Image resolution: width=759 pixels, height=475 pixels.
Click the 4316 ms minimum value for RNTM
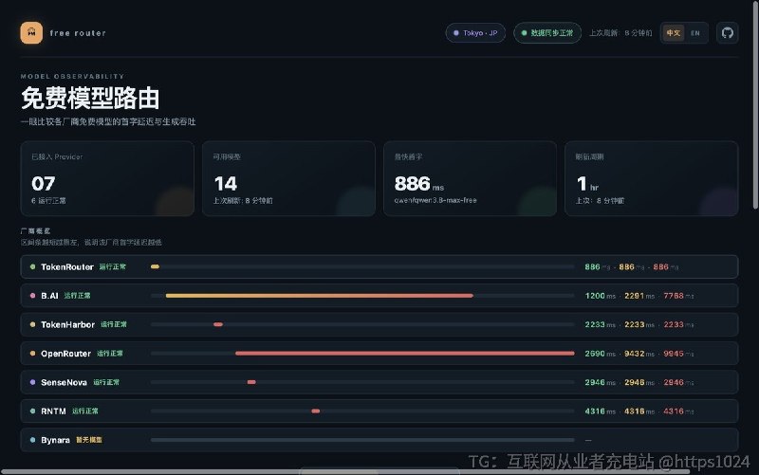pos(601,411)
